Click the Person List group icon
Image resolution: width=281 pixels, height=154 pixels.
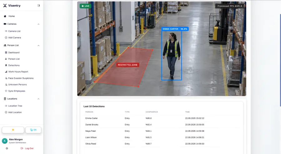point(5,45)
